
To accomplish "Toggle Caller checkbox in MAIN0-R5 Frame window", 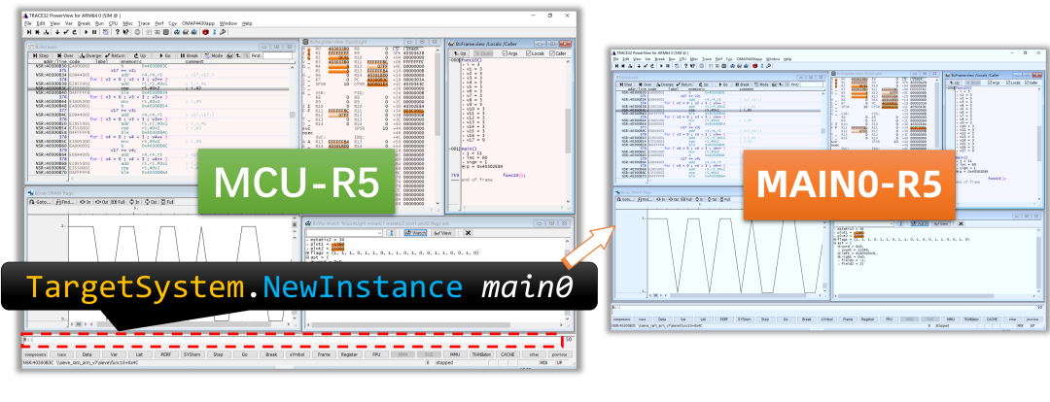I will pos(1027,83).
